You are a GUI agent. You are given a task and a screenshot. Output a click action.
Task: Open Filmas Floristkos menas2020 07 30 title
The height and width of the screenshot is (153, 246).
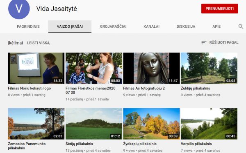click(91, 91)
